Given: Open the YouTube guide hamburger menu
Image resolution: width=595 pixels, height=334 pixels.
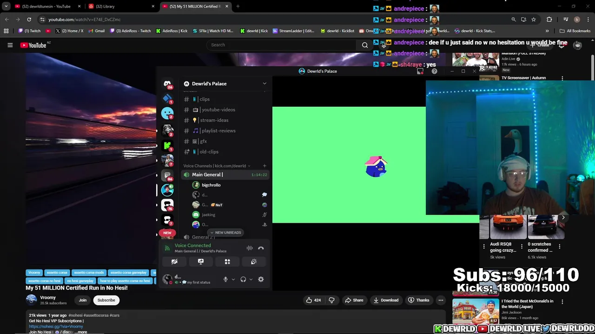Looking at the screenshot, I should click(x=10, y=45).
